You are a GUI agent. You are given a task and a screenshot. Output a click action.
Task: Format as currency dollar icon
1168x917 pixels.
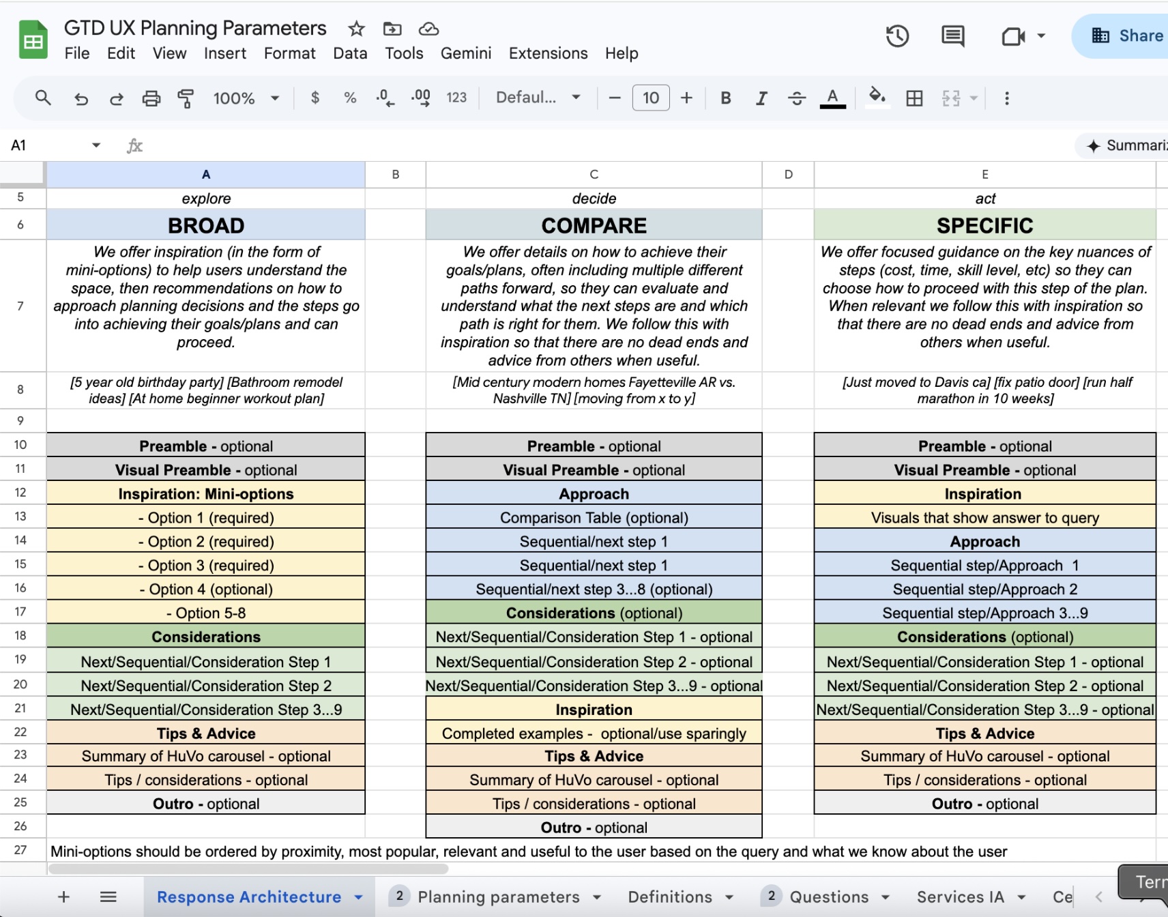point(315,98)
